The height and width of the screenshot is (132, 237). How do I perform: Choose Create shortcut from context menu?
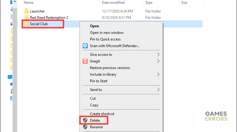[102, 114]
